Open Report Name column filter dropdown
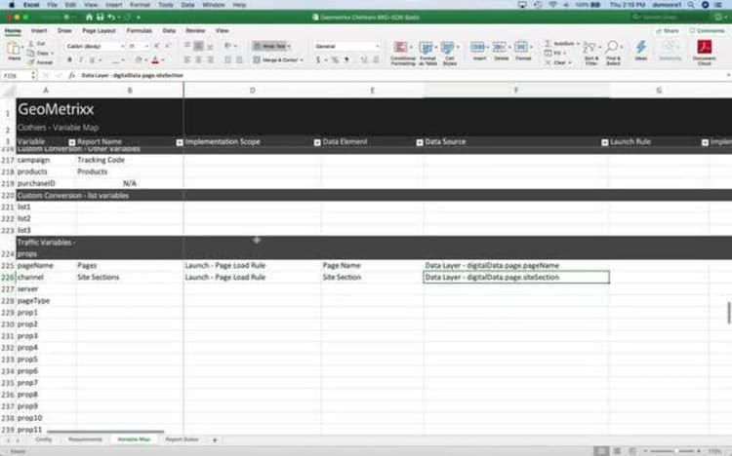Screen dimensions: 732x456 (x=180, y=142)
